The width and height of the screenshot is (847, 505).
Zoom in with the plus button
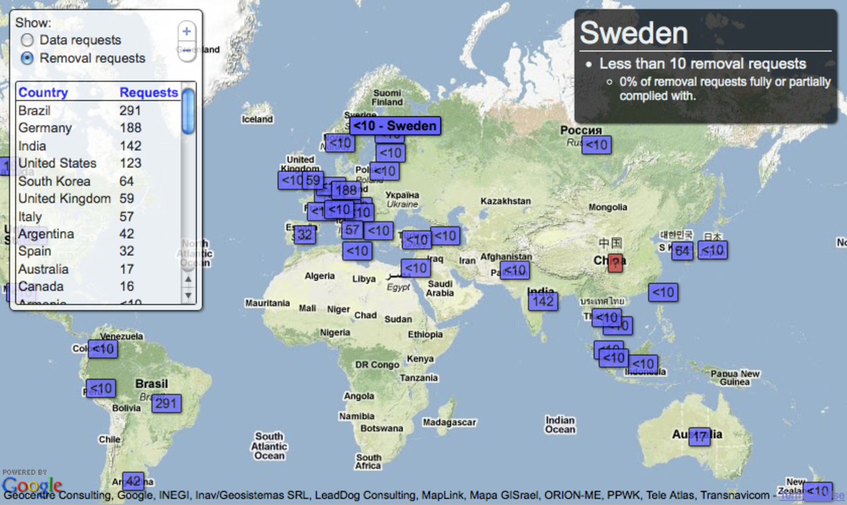tap(187, 31)
